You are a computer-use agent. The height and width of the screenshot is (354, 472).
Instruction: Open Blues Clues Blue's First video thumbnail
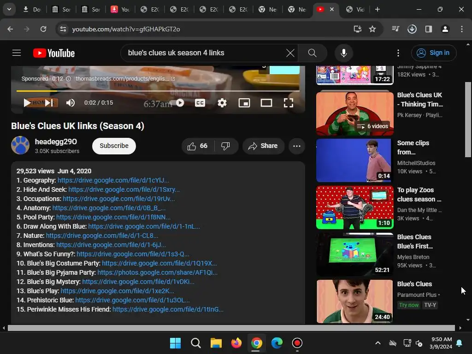coord(354,254)
